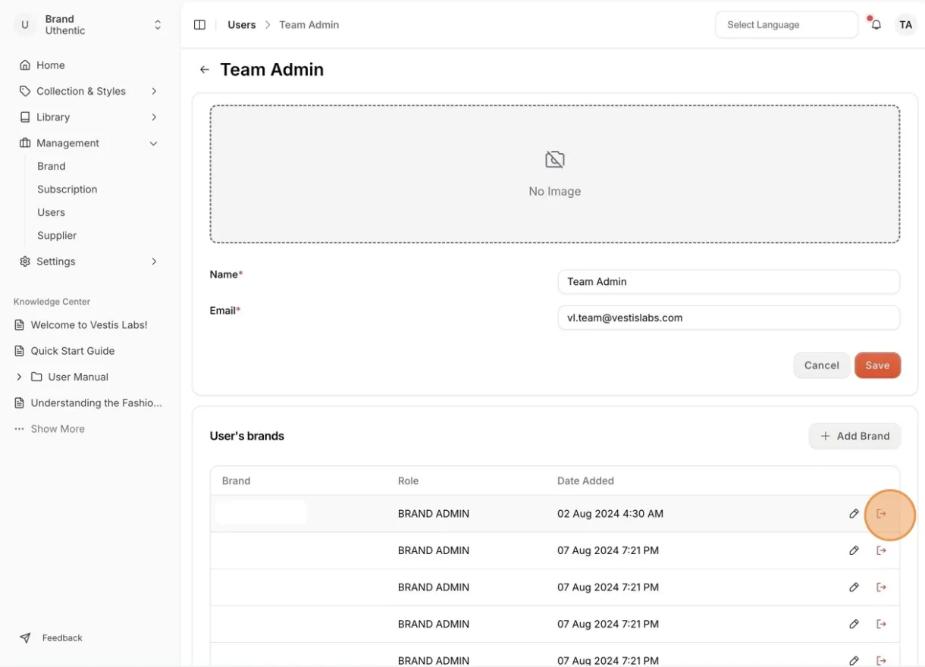Open the Brand page under Management
The image size is (925, 667).
(52, 166)
